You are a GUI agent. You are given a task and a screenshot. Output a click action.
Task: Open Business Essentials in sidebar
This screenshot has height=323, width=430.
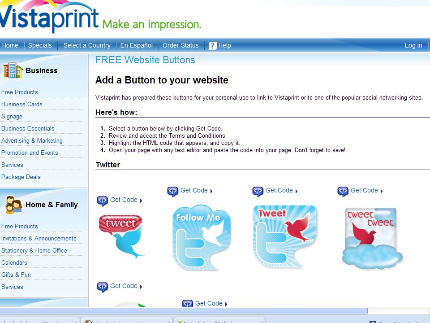click(28, 129)
